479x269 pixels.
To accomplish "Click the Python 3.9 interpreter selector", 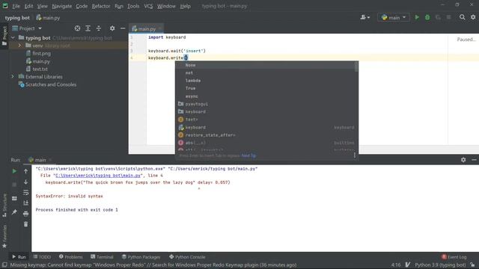I will [x=440, y=265].
